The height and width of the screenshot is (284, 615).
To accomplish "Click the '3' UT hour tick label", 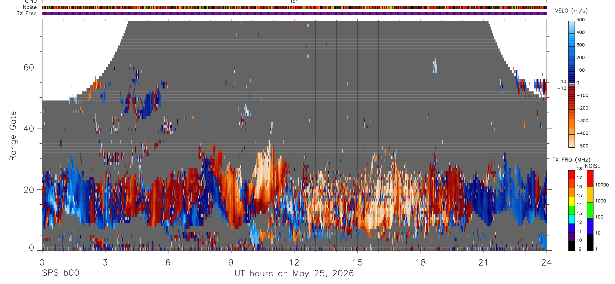I will tap(105, 262).
